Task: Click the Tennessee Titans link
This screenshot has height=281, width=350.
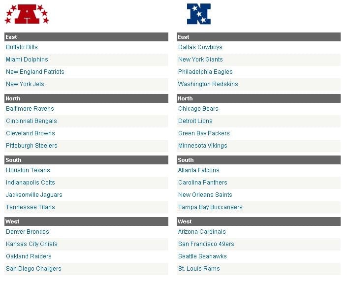Action: click(31, 207)
